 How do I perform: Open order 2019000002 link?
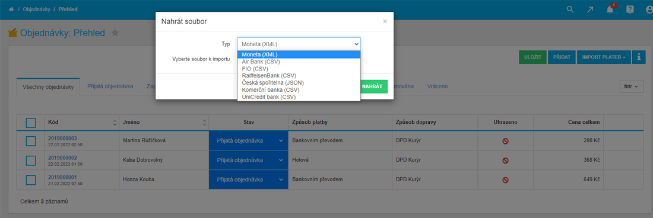(62, 158)
